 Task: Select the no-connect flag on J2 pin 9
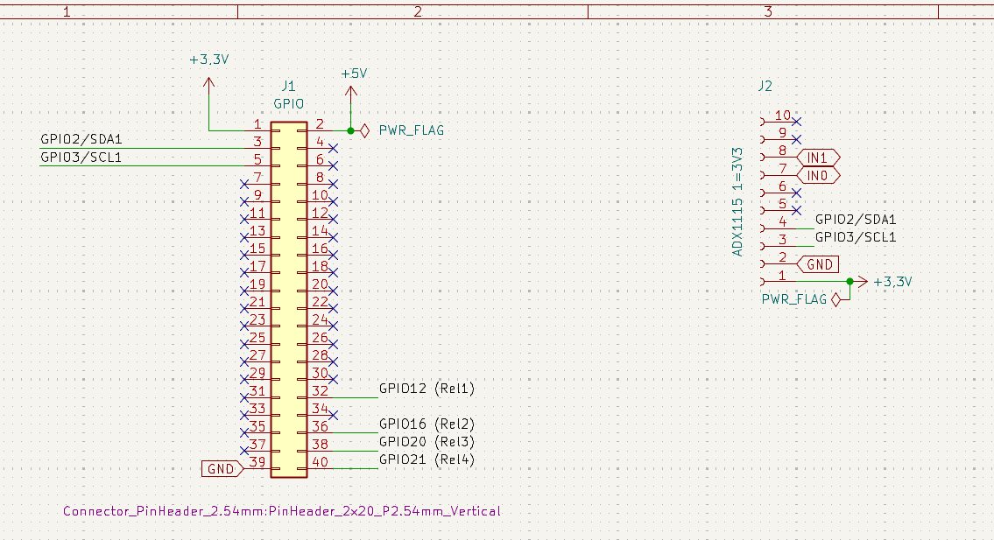[797, 139]
